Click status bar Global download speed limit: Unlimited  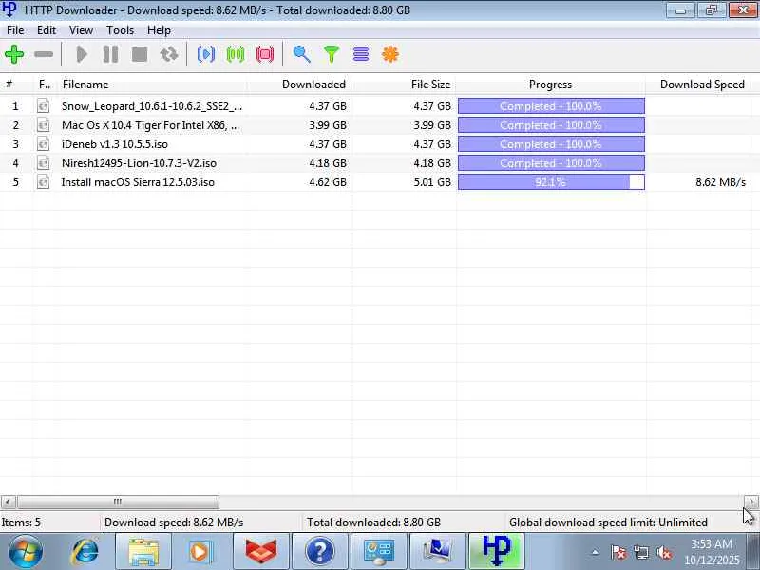click(x=608, y=522)
